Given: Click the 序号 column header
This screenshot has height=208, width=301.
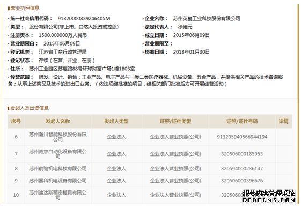Looking at the screenshot, I should pos(16,121).
